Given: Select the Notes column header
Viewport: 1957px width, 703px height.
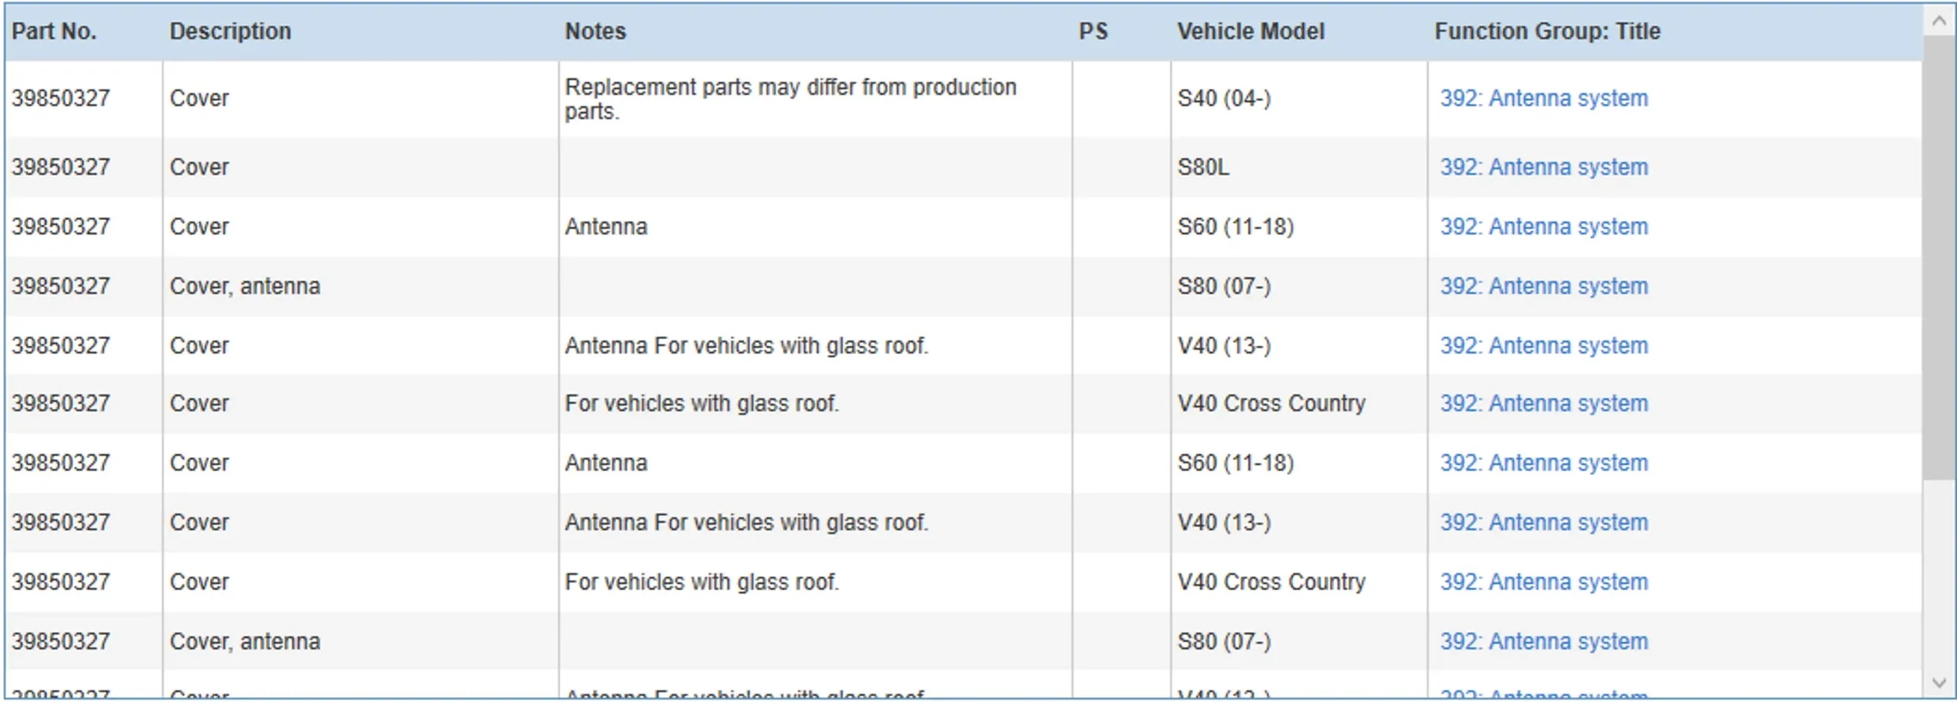Looking at the screenshot, I should click(596, 31).
